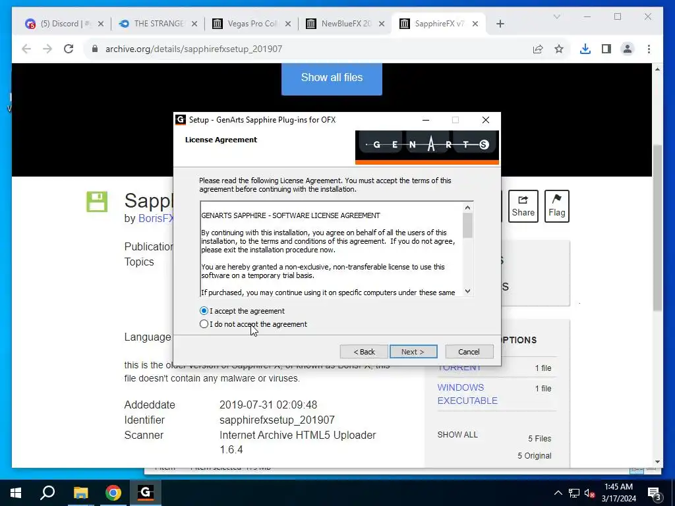Select 'I do not accept the agreement' option

point(204,324)
